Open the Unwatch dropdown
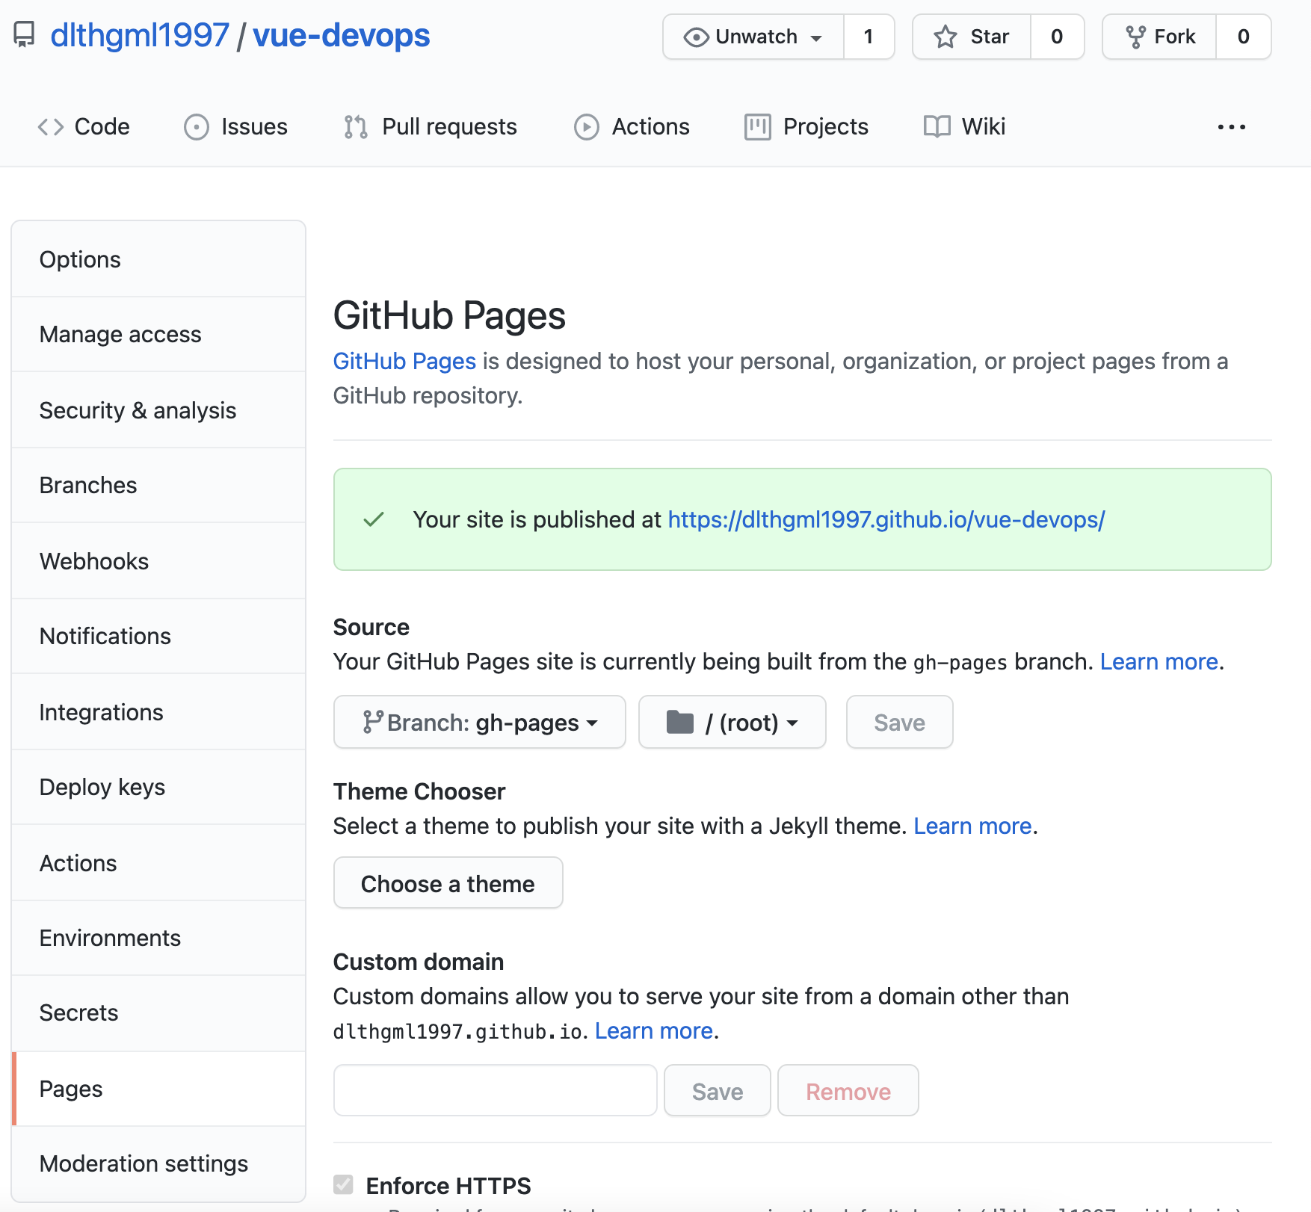The image size is (1311, 1212). [753, 37]
